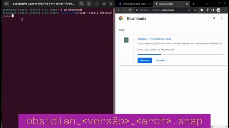
Task: Open the new terminal tab icon
Action: click(6, 4)
